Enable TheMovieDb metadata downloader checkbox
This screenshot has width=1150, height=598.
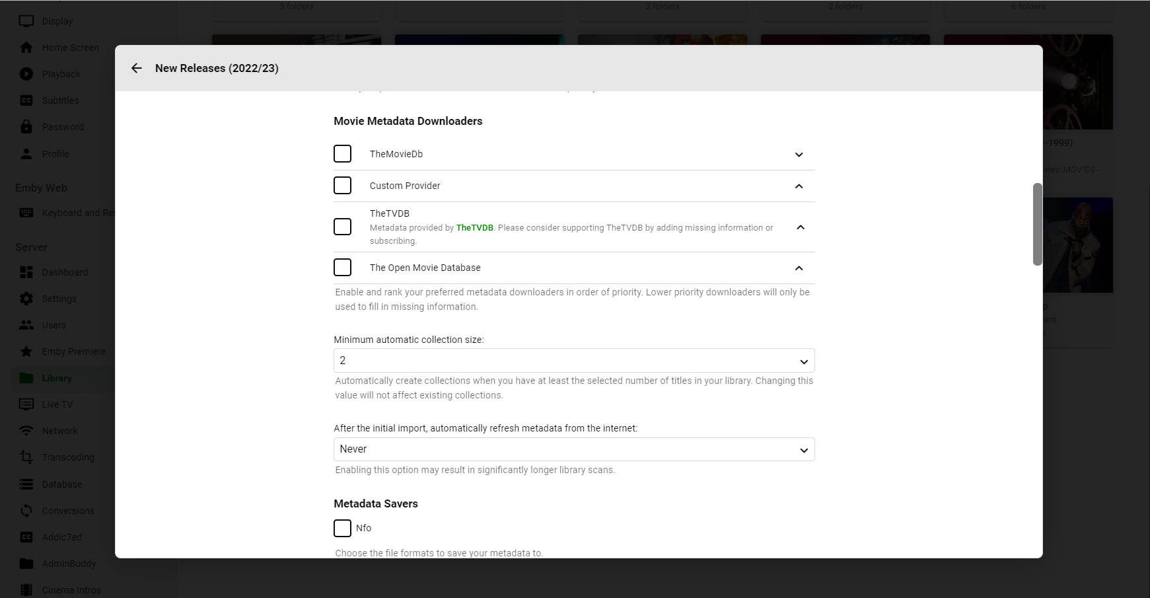[x=342, y=154]
